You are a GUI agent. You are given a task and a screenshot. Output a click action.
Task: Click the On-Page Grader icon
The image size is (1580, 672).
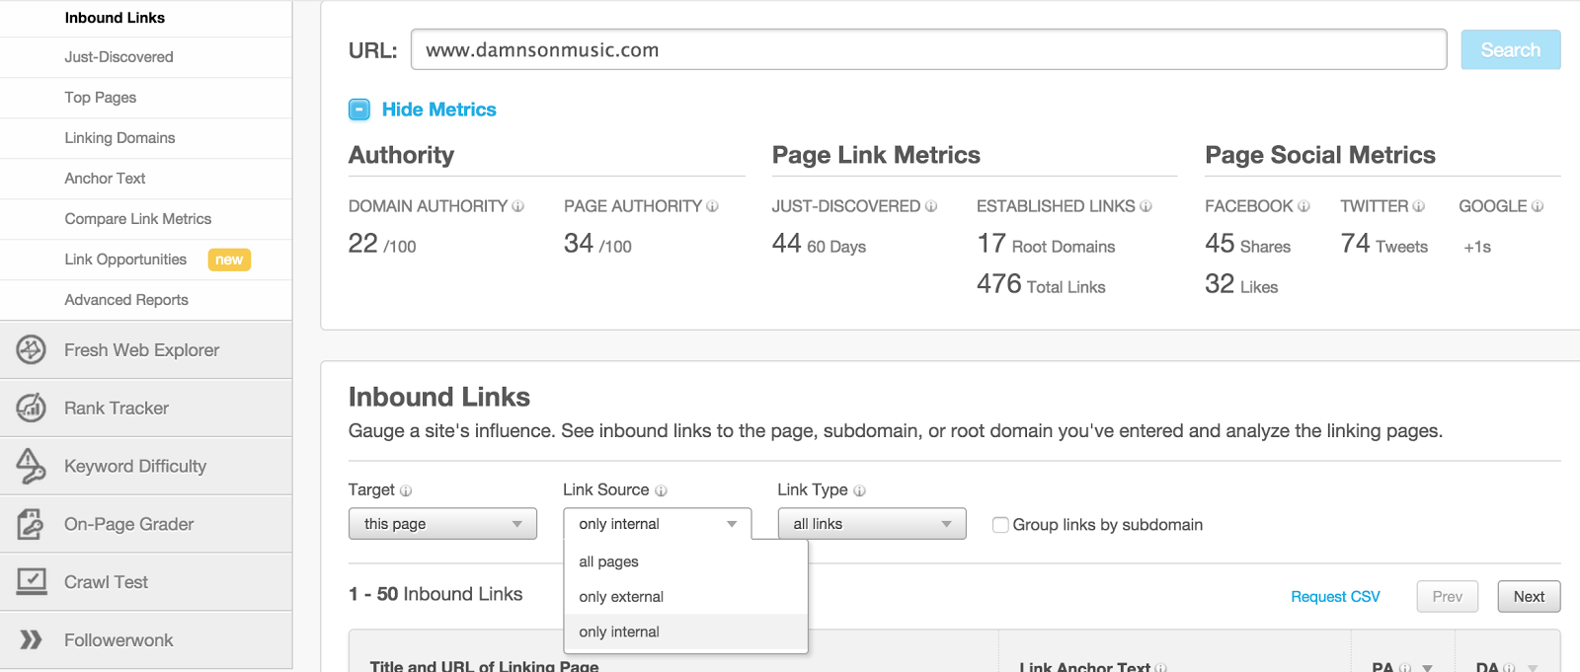(x=31, y=524)
